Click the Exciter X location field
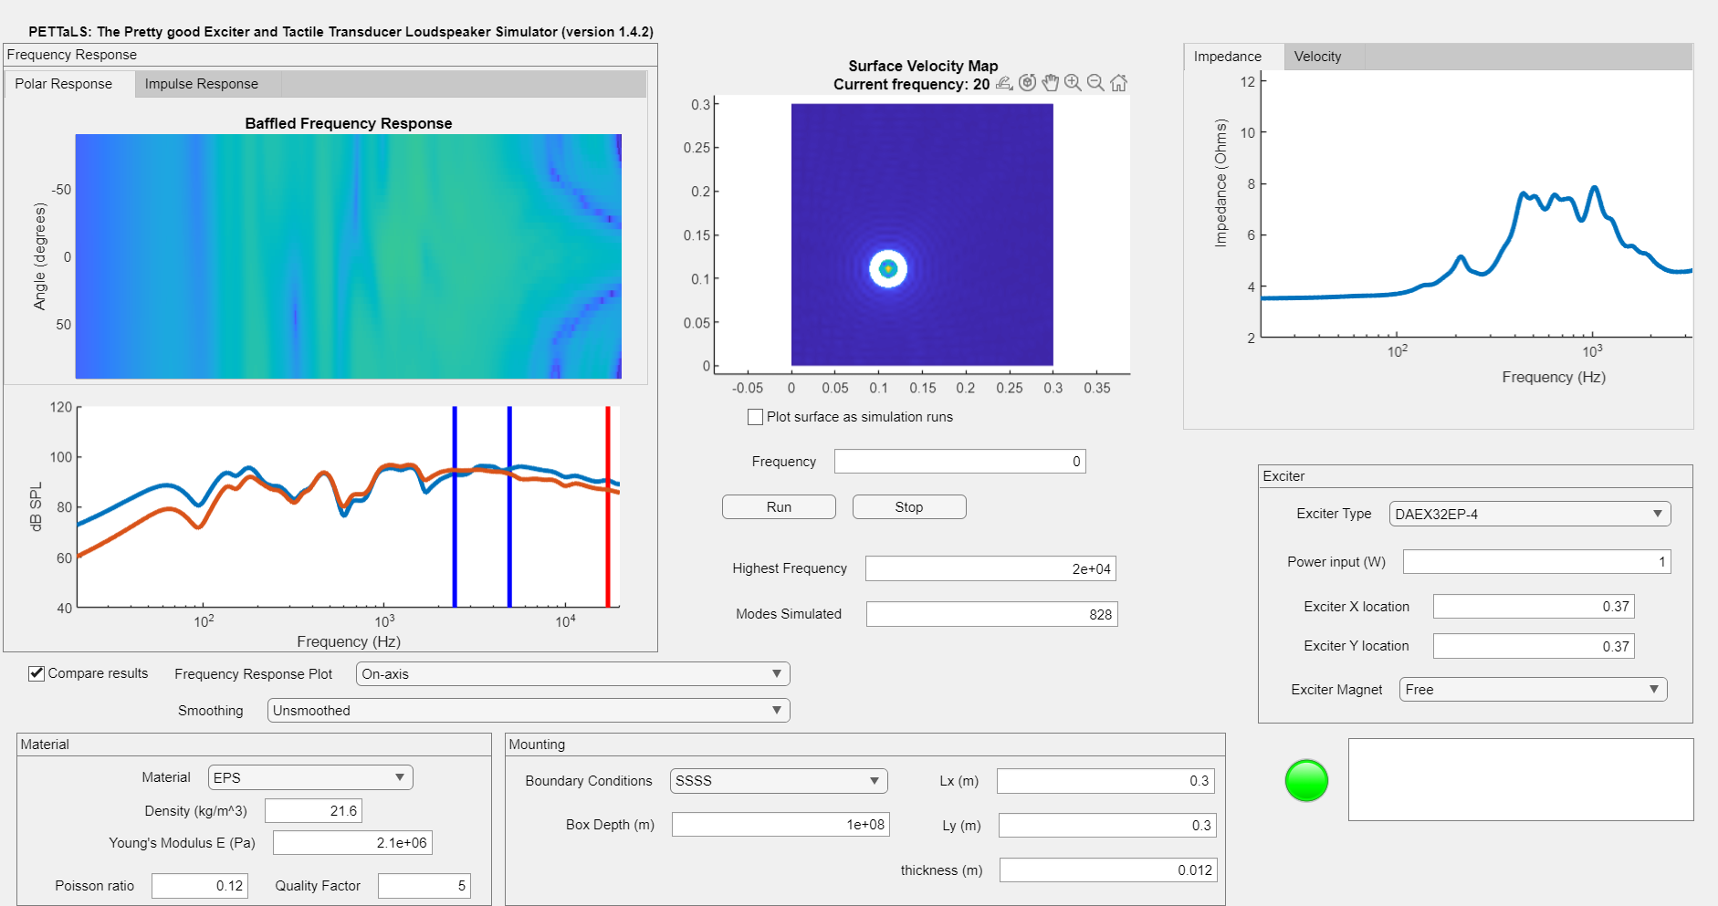1718x906 pixels. click(1534, 607)
